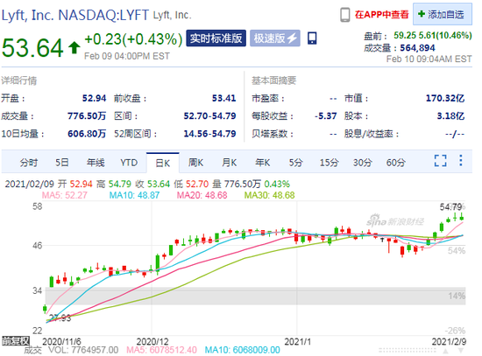The image size is (482, 356).
Task: Toggle the 前复权 adjustment label
Action: click(16, 340)
